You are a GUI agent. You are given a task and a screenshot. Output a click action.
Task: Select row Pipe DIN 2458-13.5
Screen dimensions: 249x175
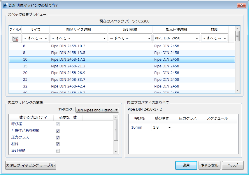[x=122, y=53]
